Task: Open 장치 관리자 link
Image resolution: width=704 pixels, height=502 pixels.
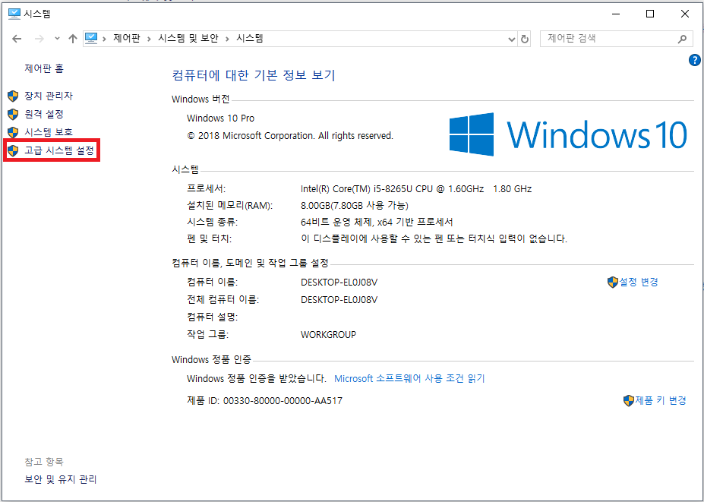Action: pyautogui.click(x=49, y=96)
